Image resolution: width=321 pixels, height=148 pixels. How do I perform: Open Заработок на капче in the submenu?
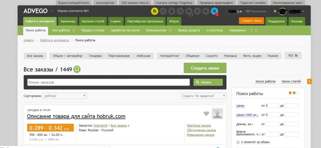click(x=125, y=30)
